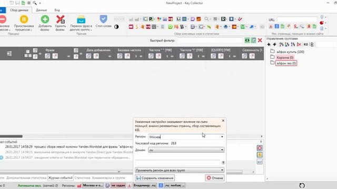Clear filter under Базовая частота column
Image resolution: width=337 pixels, height=189 pixels.
[x=127, y=56]
